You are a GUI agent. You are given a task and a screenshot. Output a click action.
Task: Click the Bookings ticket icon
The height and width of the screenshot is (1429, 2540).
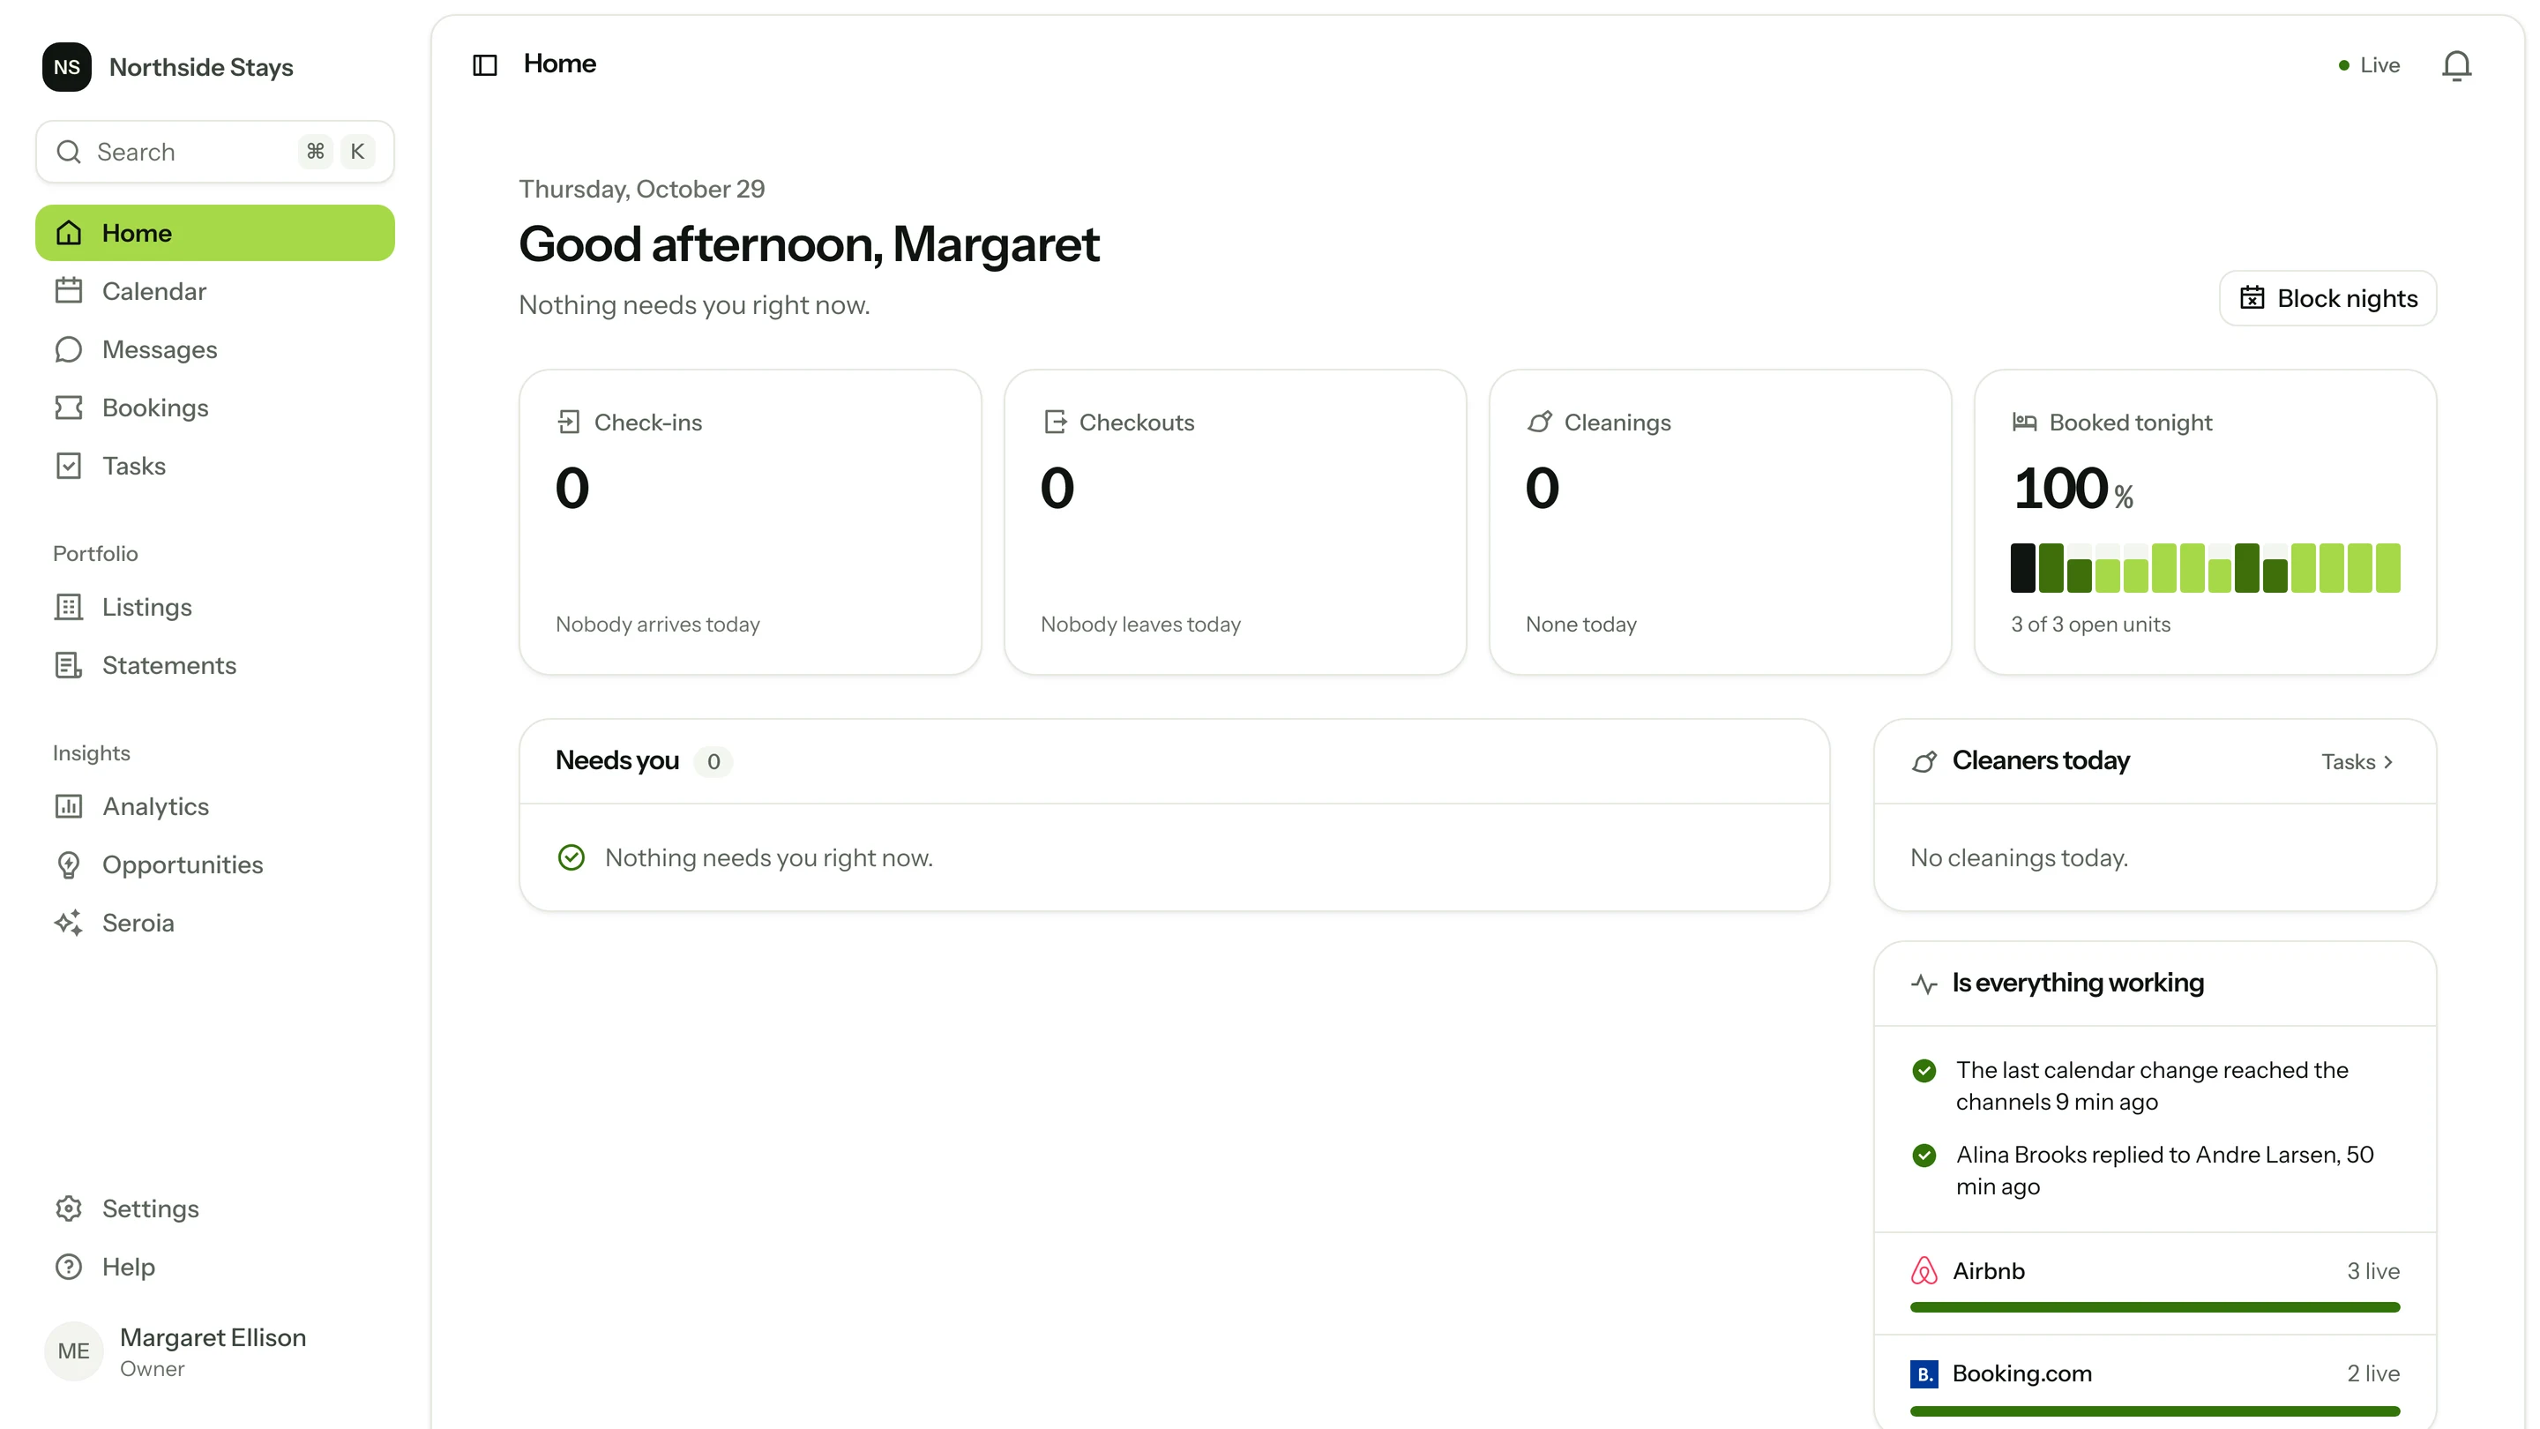[68, 408]
